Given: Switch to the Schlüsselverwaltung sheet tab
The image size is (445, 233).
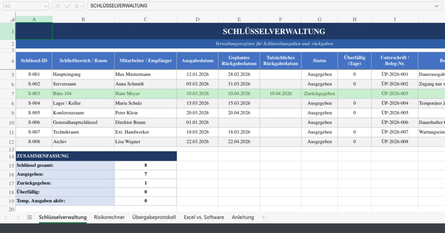Looking at the screenshot, I should [x=63, y=217].
